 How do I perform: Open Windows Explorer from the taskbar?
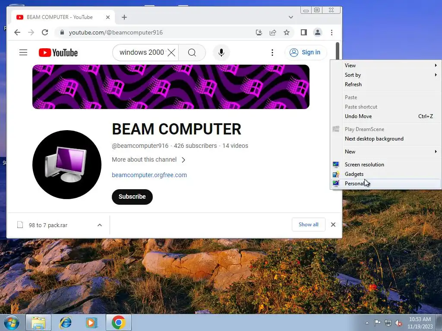click(x=38, y=322)
